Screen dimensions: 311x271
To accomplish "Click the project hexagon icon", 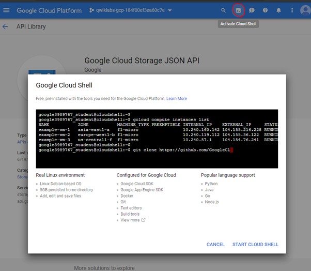I will pos(91,10).
